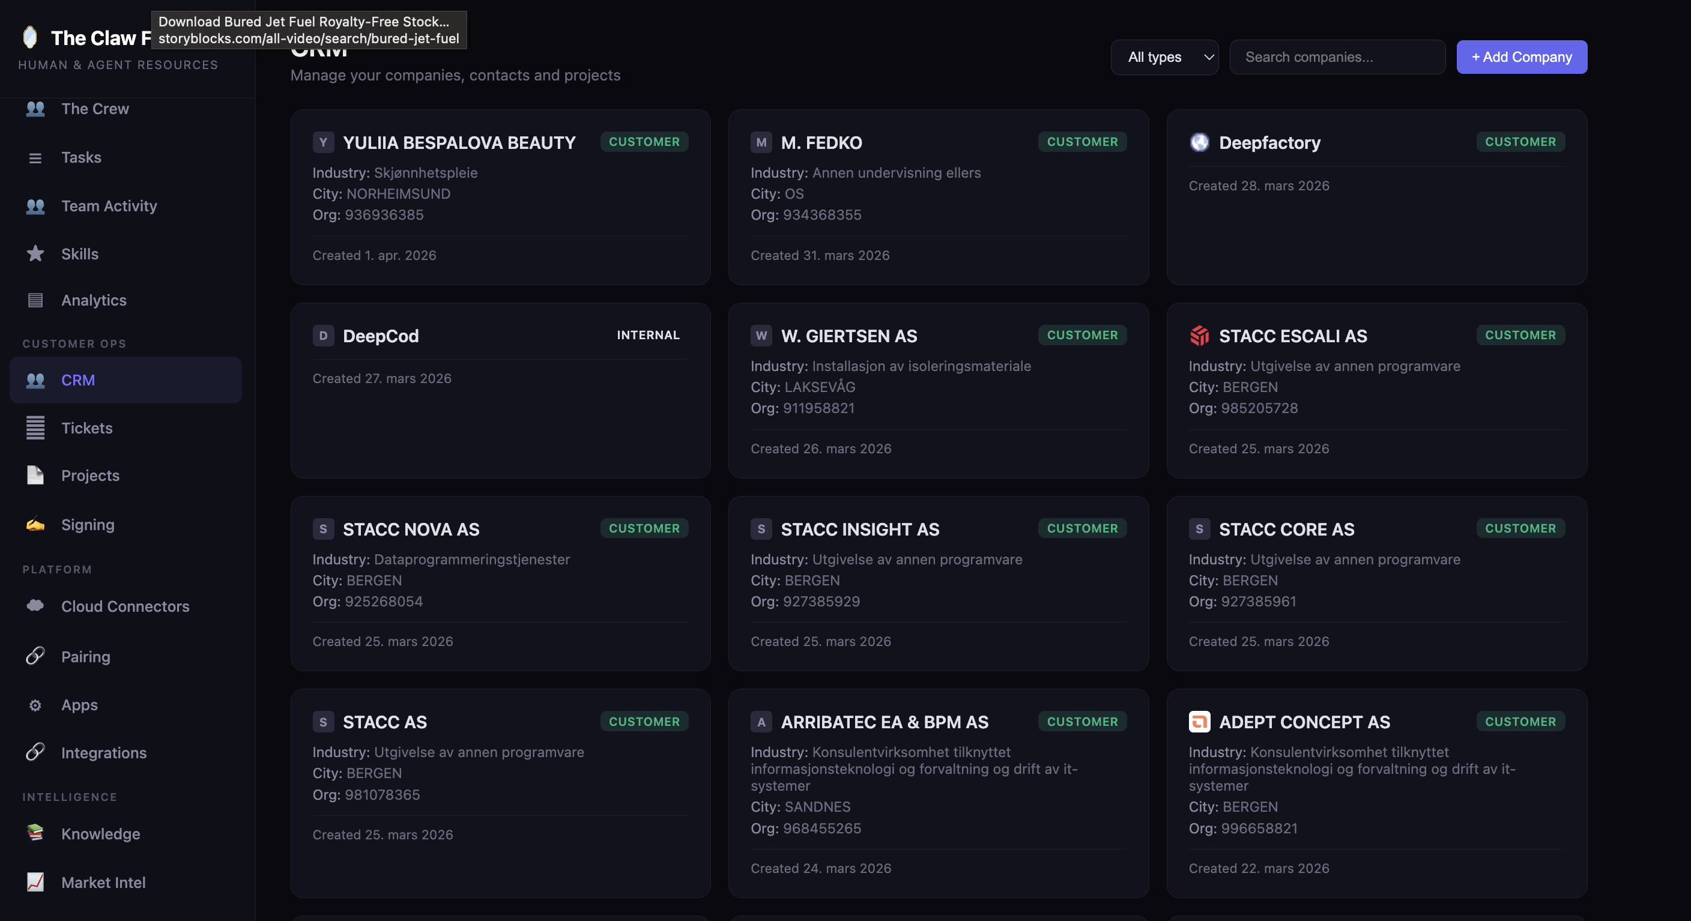Viewport: 1691px width, 921px height.
Task: Click the Pairing link icon
Action: pyautogui.click(x=35, y=656)
